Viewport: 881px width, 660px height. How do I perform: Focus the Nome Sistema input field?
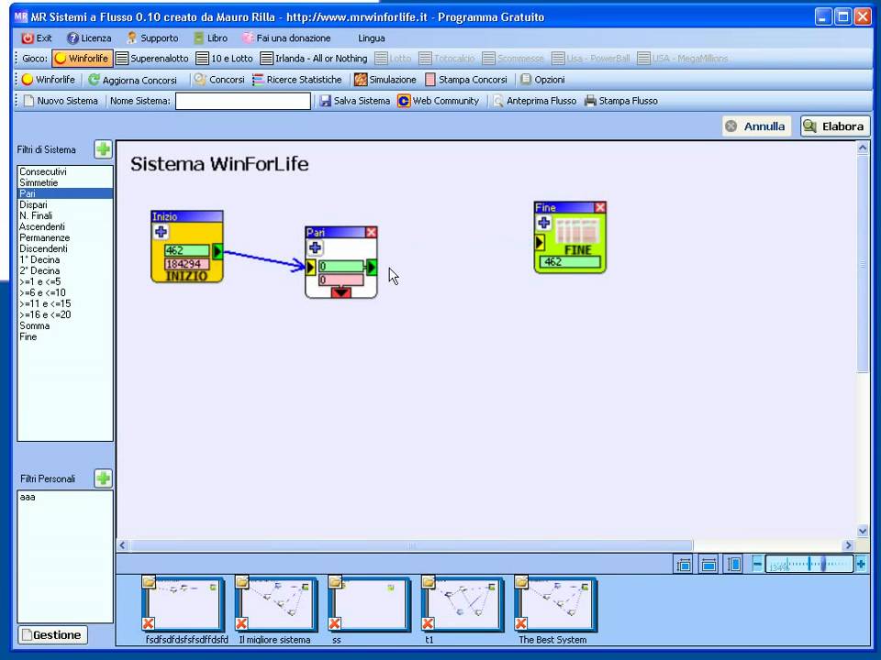(242, 101)
